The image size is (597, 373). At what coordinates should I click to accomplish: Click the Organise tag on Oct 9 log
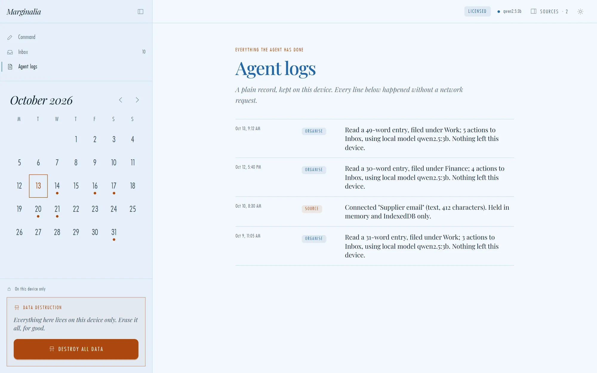click(x=314, y=238)
